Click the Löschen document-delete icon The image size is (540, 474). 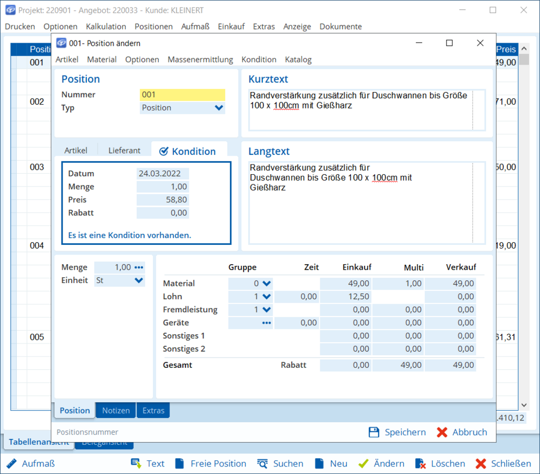click(x=420, y=463)
